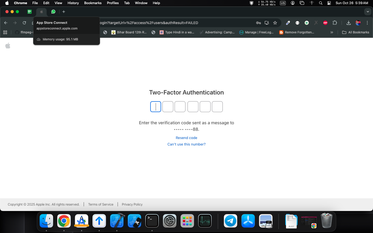Open a new tab with plus button

[x=64, y=12]
